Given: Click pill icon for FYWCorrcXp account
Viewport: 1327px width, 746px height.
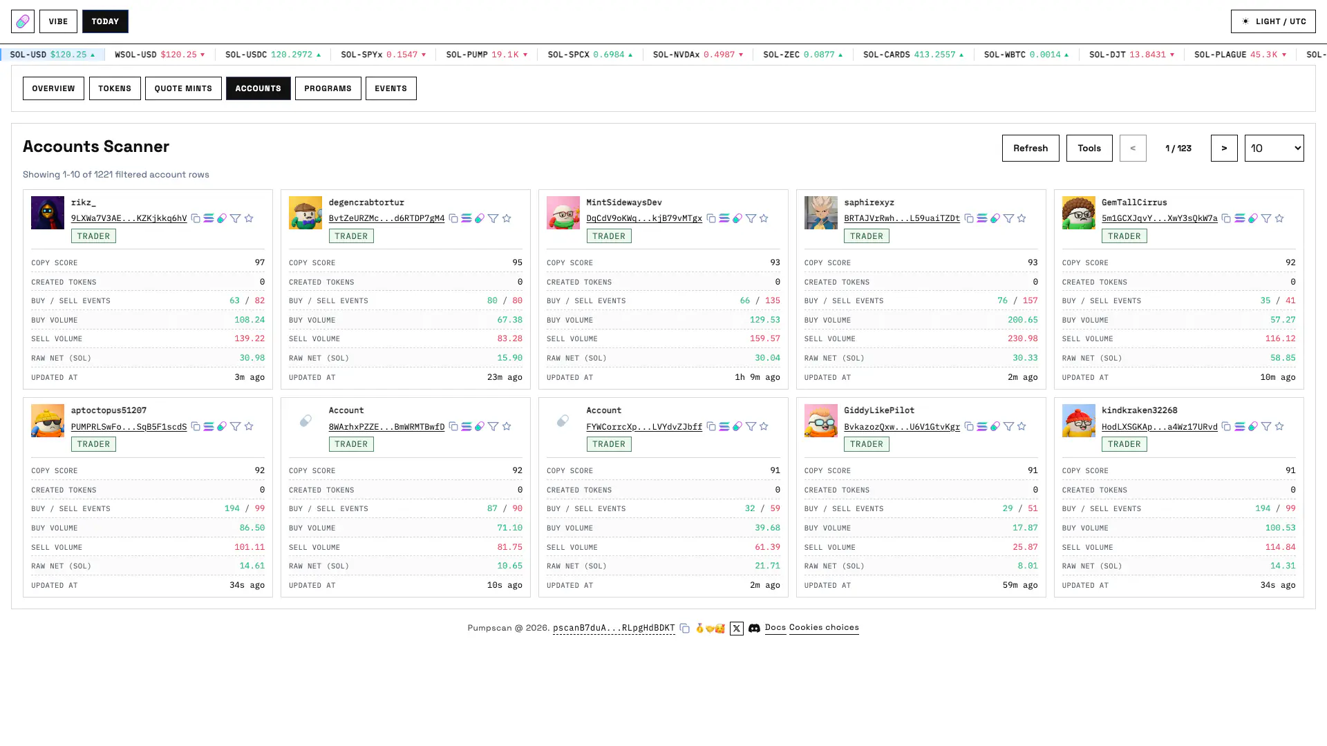Looking at the screenshot, I should point(737,426).
